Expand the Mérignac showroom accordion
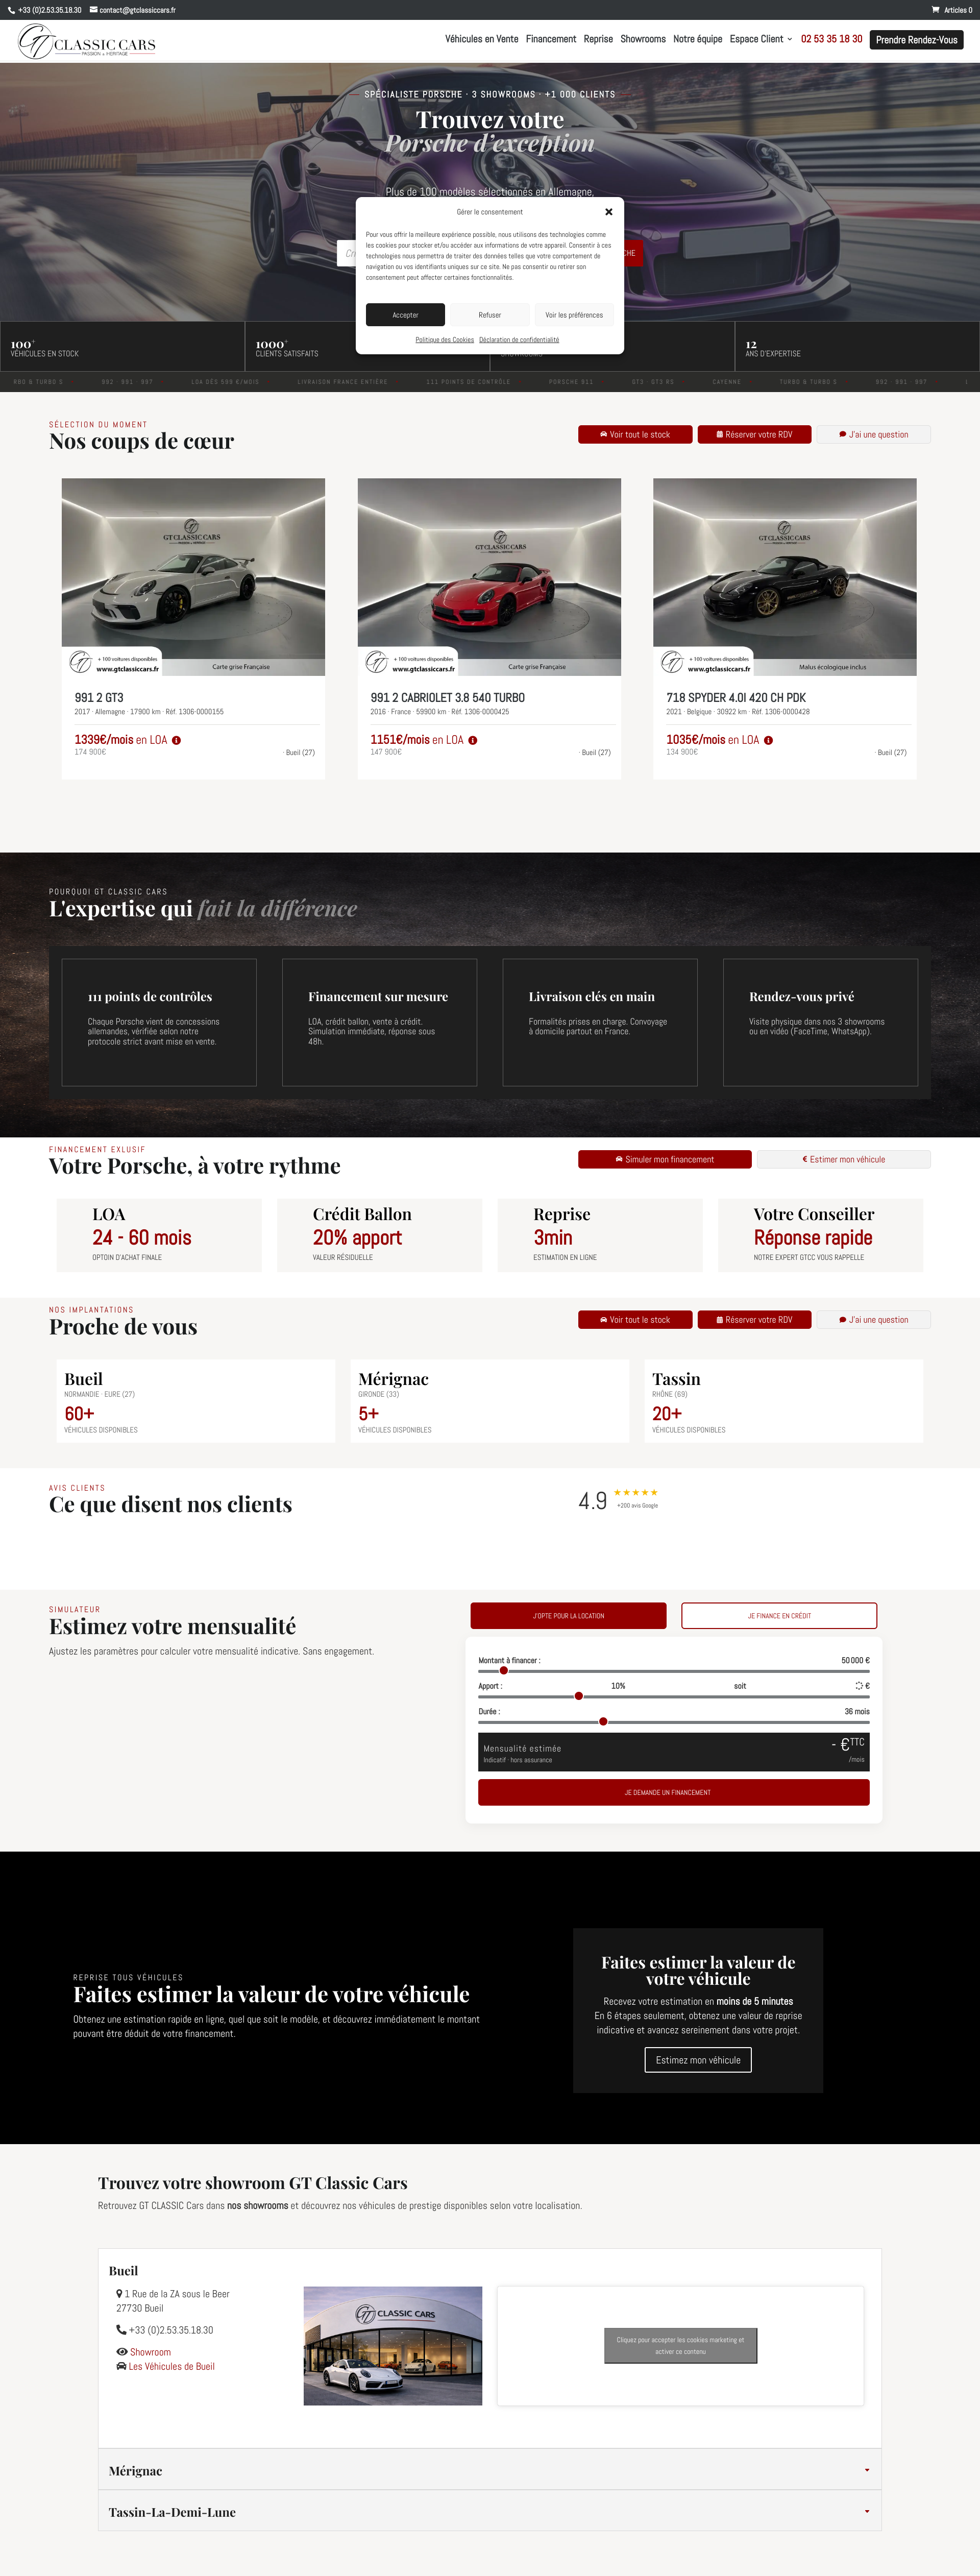This screenshot has height=2576, width=980. point(490,2470)
